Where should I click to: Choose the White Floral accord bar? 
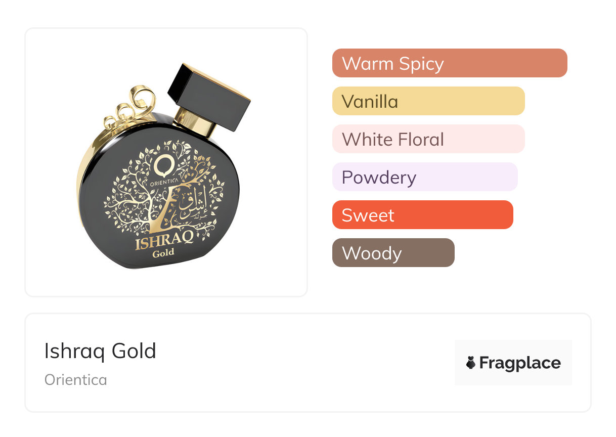pyautogui.click(x=428, y=139)
